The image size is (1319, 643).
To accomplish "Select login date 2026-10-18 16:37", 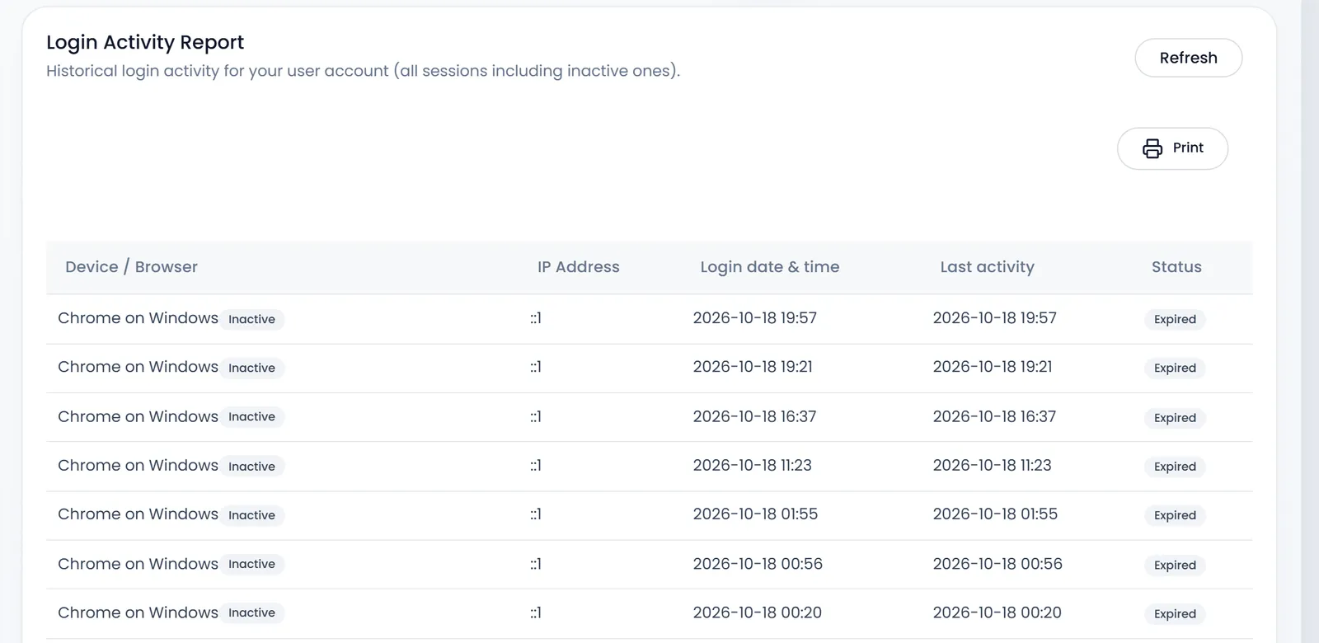I will 754,416.
